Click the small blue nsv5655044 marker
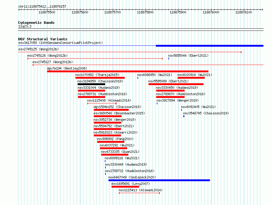This screenshot has height=205, width=272. 169,59
